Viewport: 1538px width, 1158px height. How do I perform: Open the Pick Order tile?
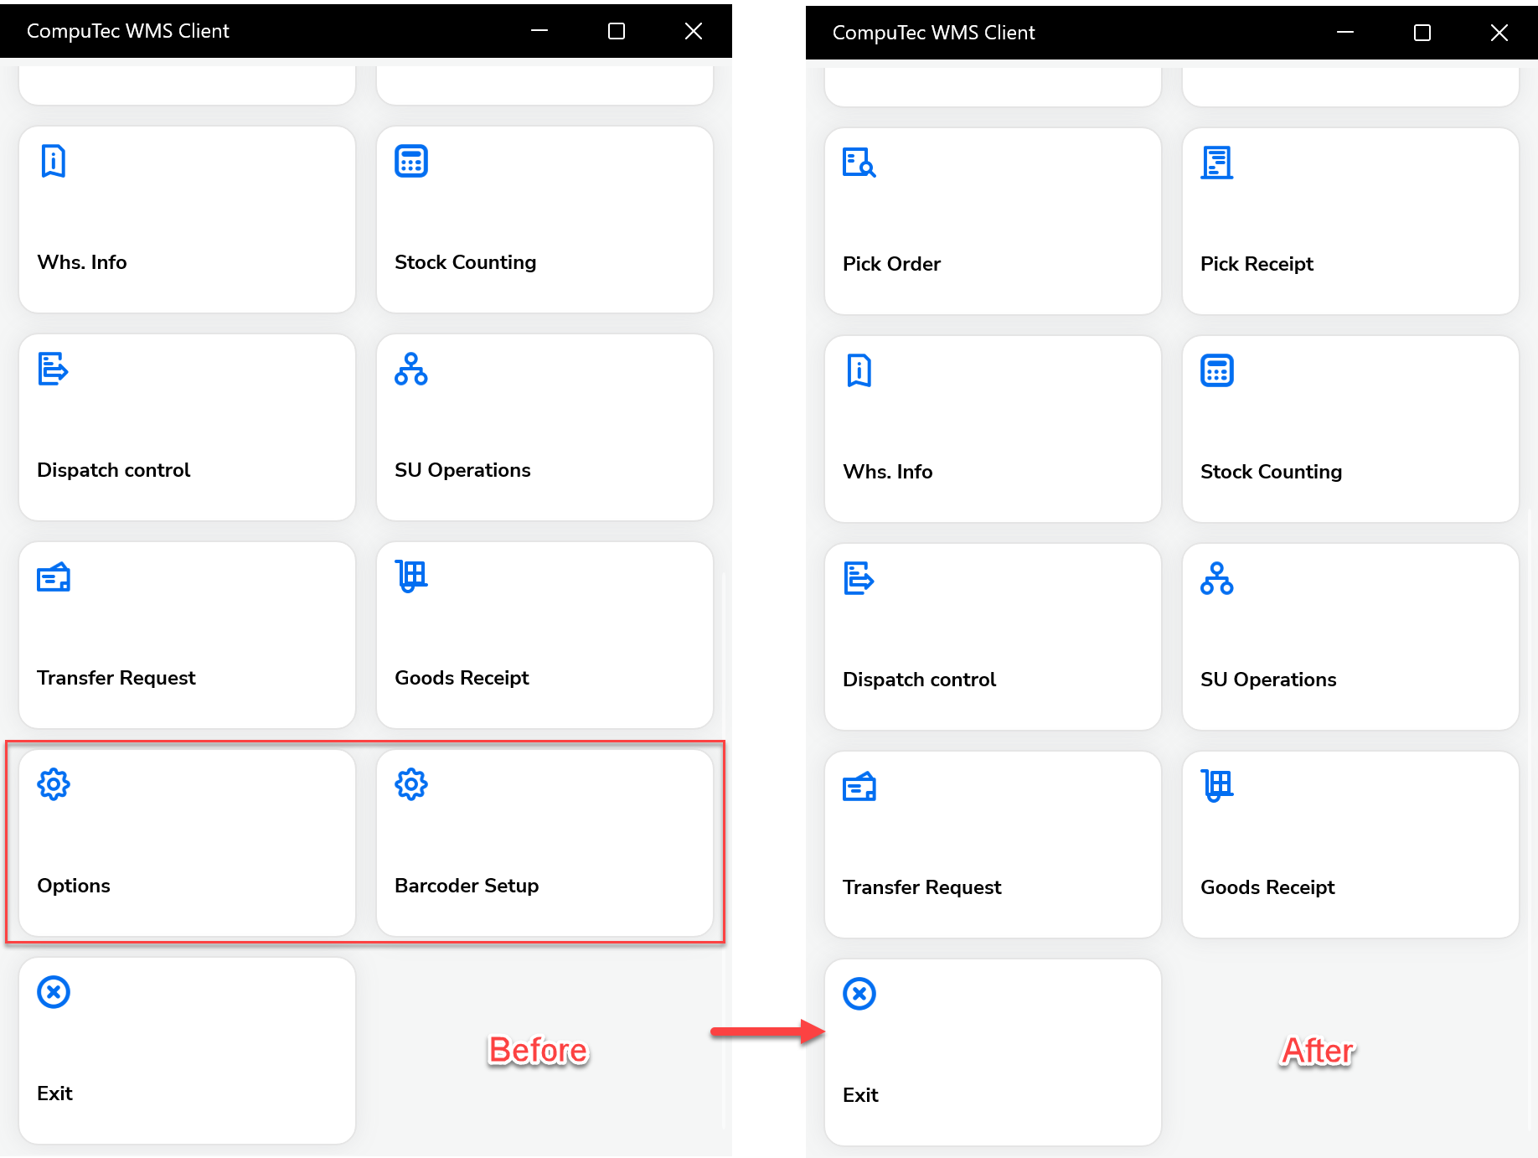point(992,220)
